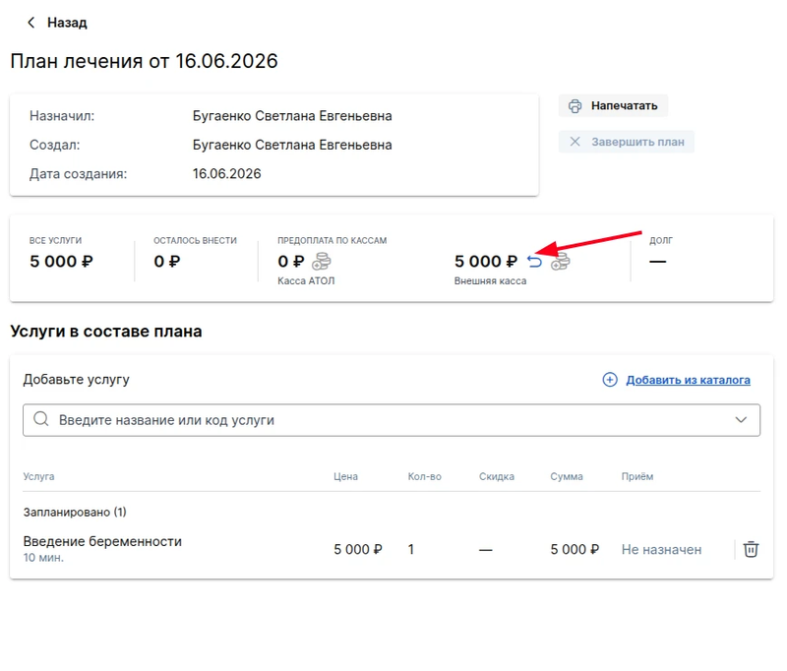Click the Цена column header

[x=346, y=476]
